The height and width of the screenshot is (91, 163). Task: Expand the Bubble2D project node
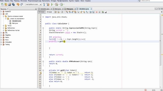(x=1, y=12)
